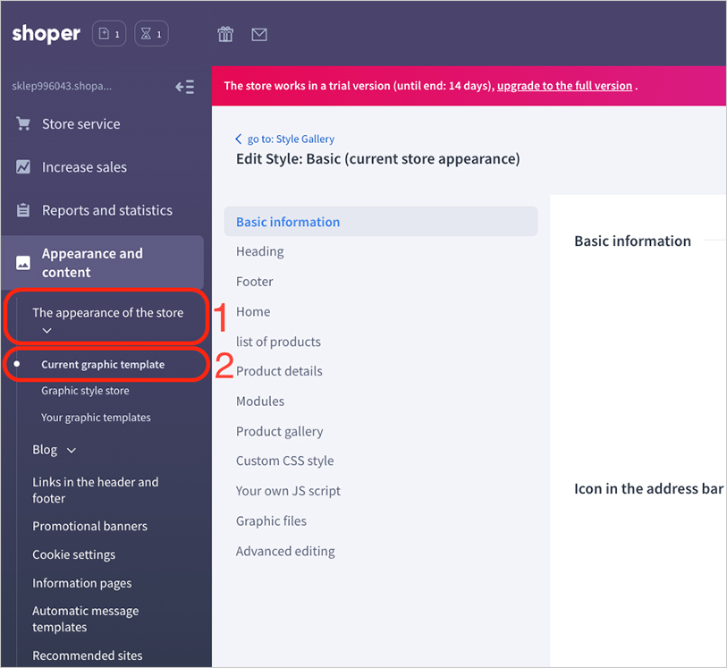Click the trial version notice text
Screen dimensions: 727x668
pos(359,86)
